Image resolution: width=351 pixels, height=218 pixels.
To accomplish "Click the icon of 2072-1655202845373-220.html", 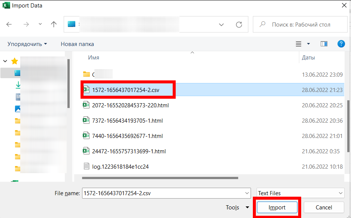I will tap(86, 105).
